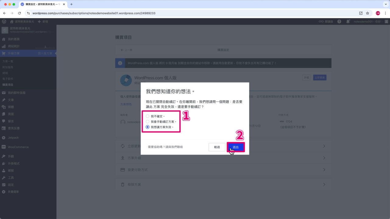Close the 購買設定 browser tab
This screenshot has width=390, height=219.
(64, 4)
